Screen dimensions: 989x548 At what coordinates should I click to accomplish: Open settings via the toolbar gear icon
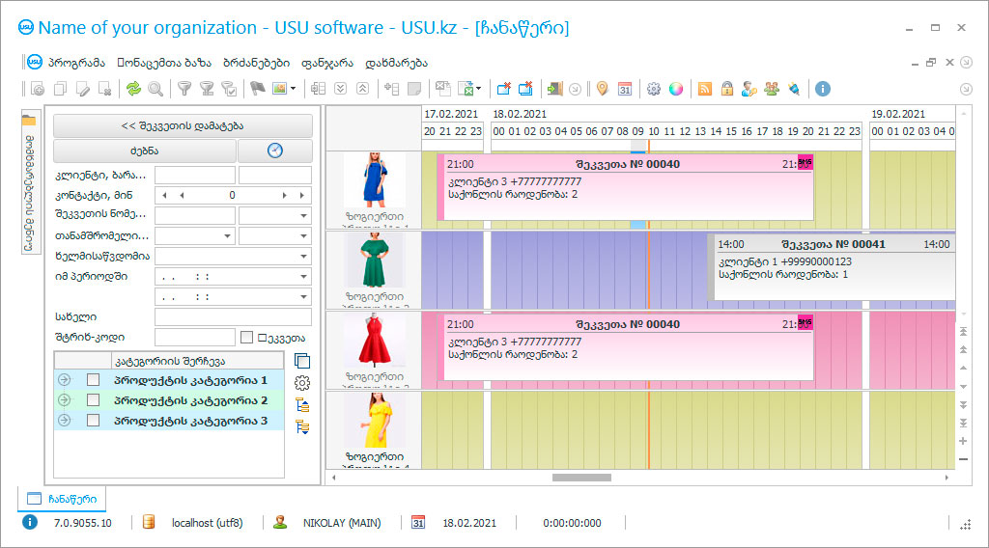[654, 90]
